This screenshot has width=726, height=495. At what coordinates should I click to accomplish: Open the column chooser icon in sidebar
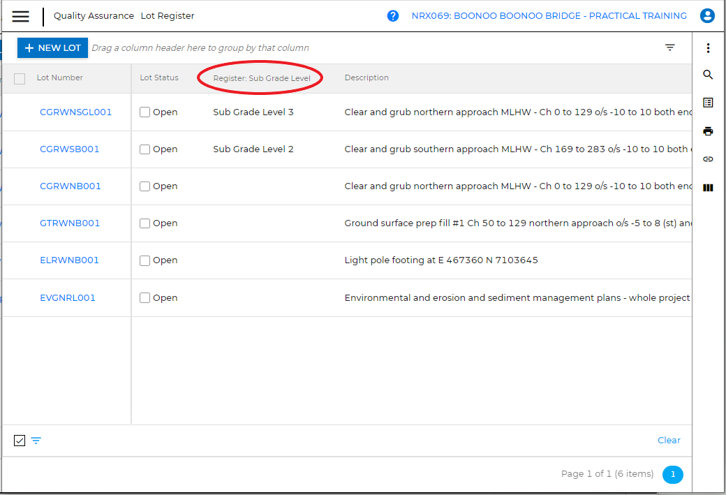coord(708,188)
